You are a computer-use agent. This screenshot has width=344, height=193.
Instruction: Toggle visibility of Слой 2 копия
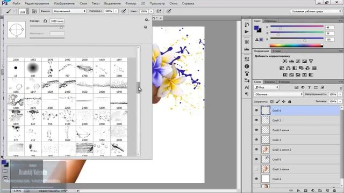(256, 130)
